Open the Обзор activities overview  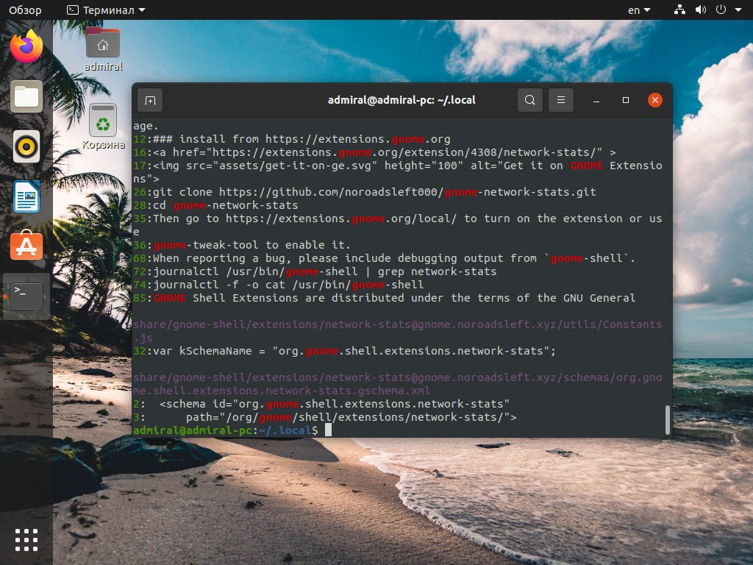point(25,10)
